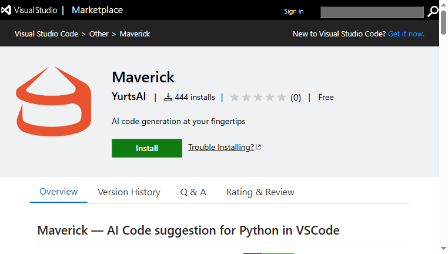Click the Visual Studio logo icon
This screenshot has width=448, height=254.
point(6,10)
